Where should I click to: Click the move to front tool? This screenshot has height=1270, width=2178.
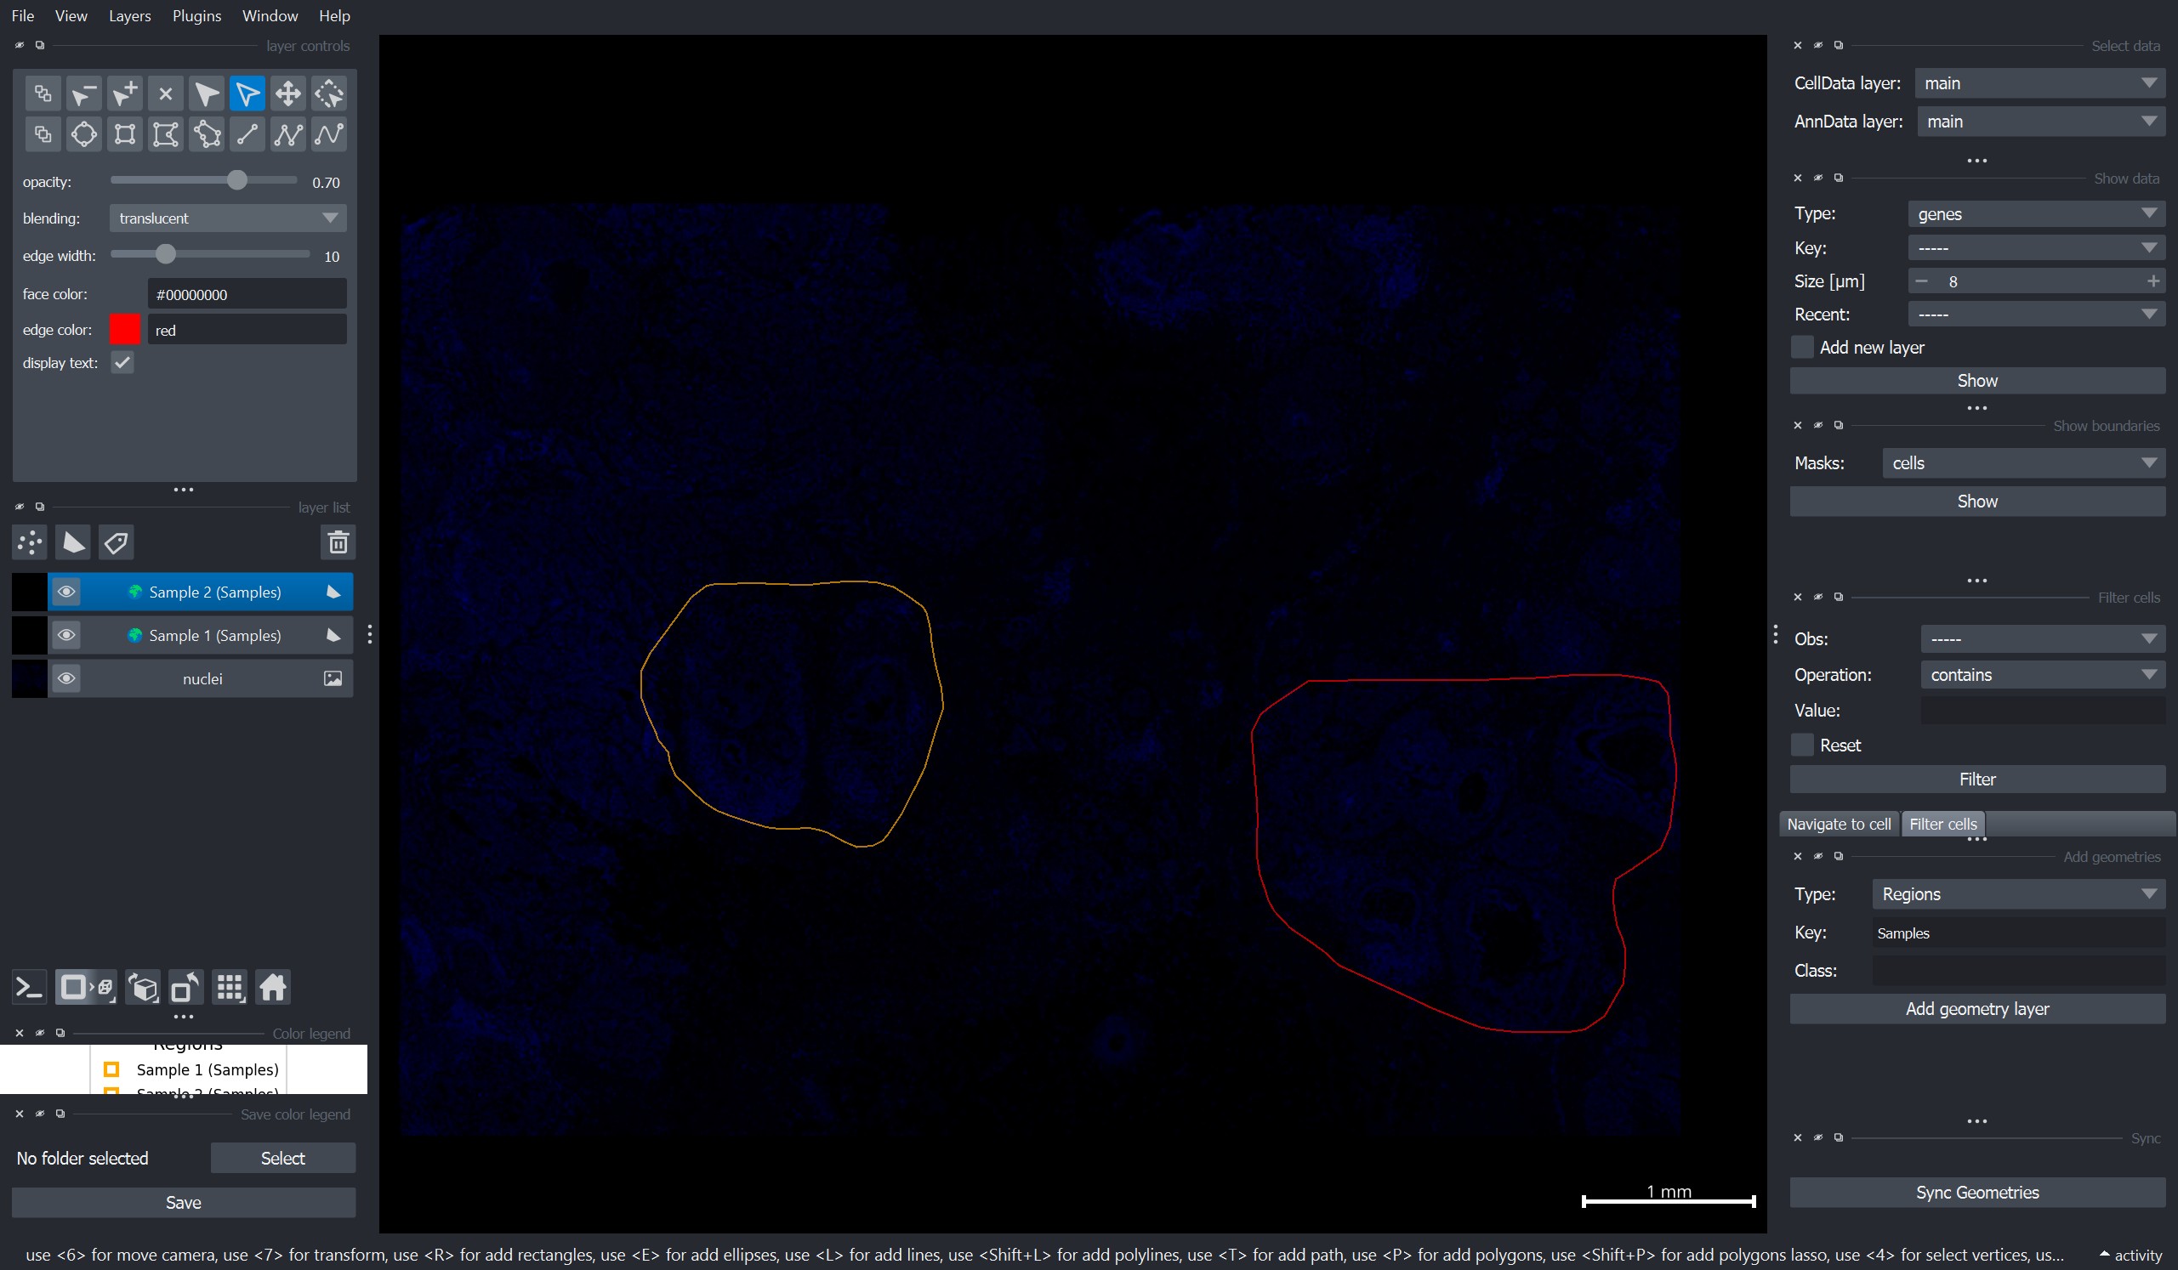click(43, 134)
